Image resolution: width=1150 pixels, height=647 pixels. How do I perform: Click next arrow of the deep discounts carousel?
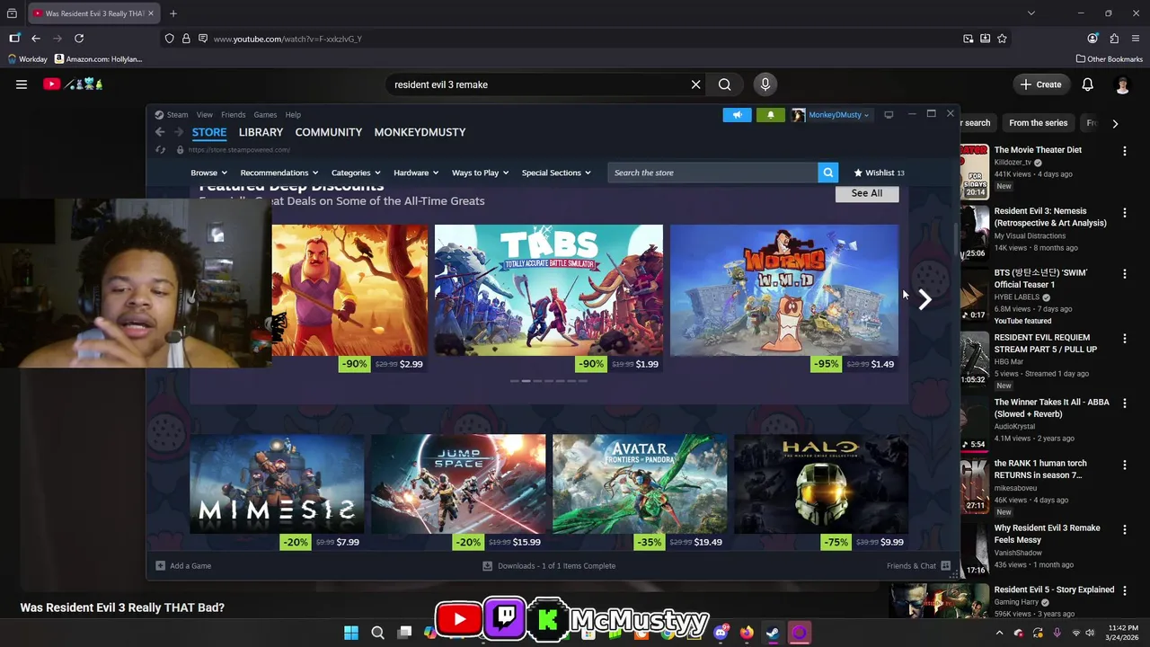pos(924,299)
